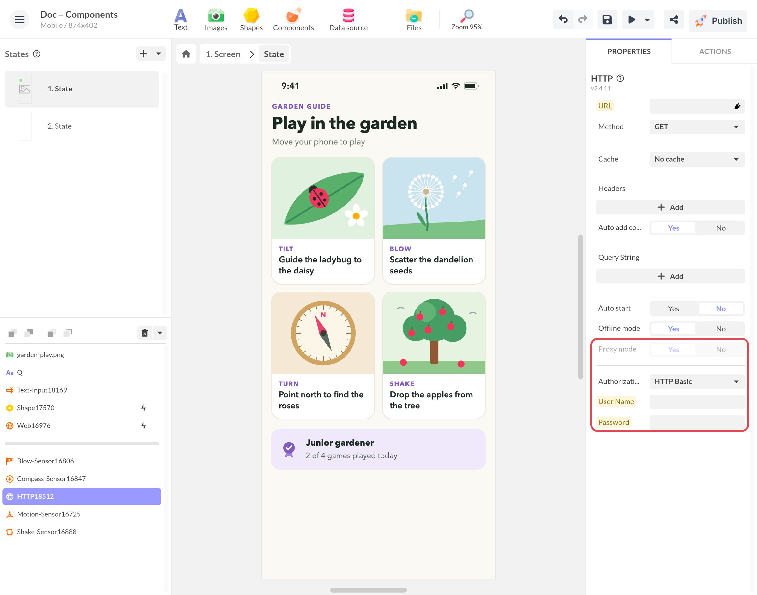Select the State breadcrumb item
This screenshot has width=757, height=595.
tap(274, 54)
